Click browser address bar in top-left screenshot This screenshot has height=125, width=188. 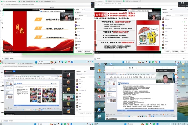tap(31, 4)
